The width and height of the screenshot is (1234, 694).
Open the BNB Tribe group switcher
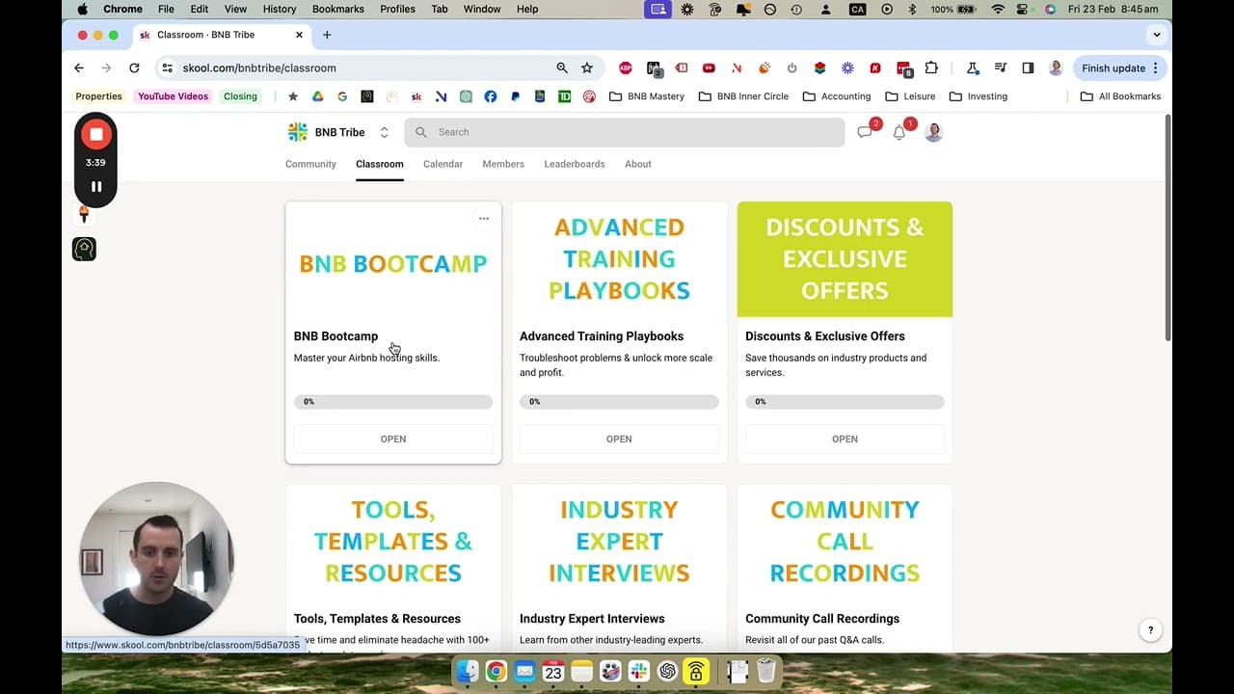click(384, 132)
